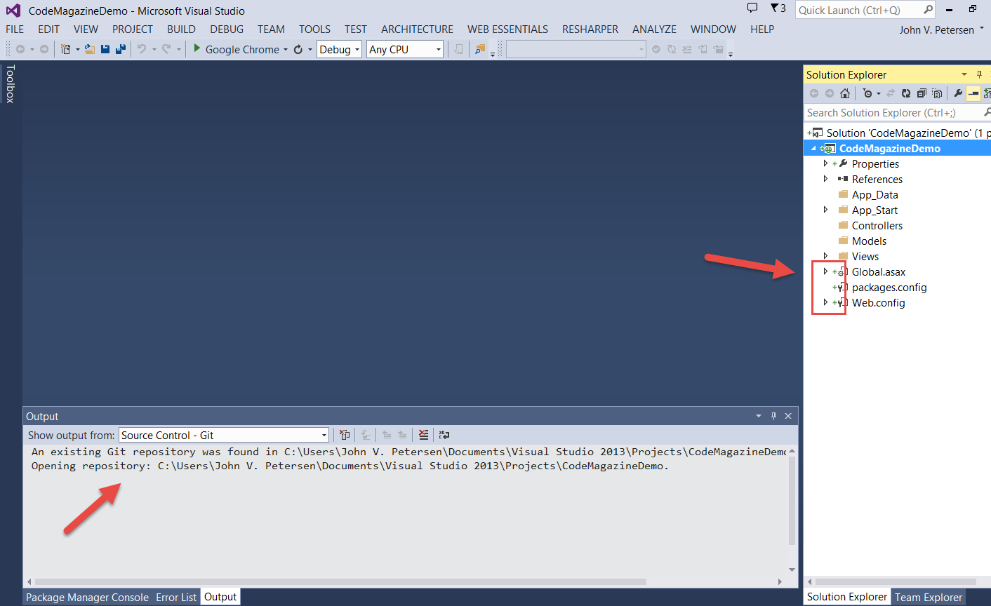This screenshot has width=991, height=606.
Task: Open the Toolbox side tab
Action: [x=11, y=83]
